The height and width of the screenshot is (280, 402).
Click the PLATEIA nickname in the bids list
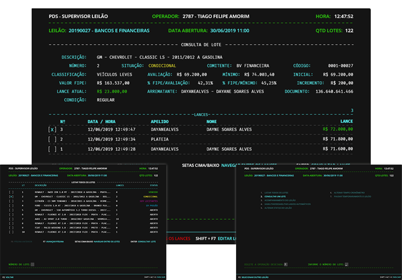click(x=159, y=139)
